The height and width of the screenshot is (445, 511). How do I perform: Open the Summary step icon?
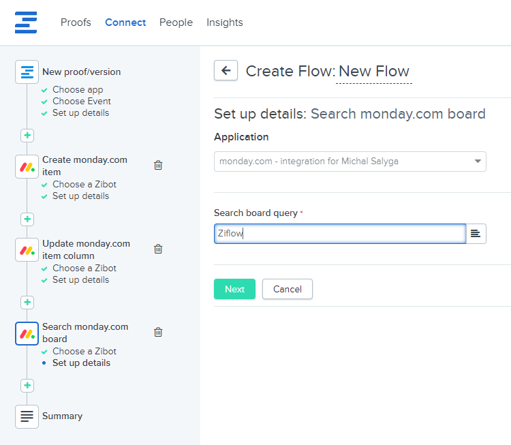tap(27, 416)
